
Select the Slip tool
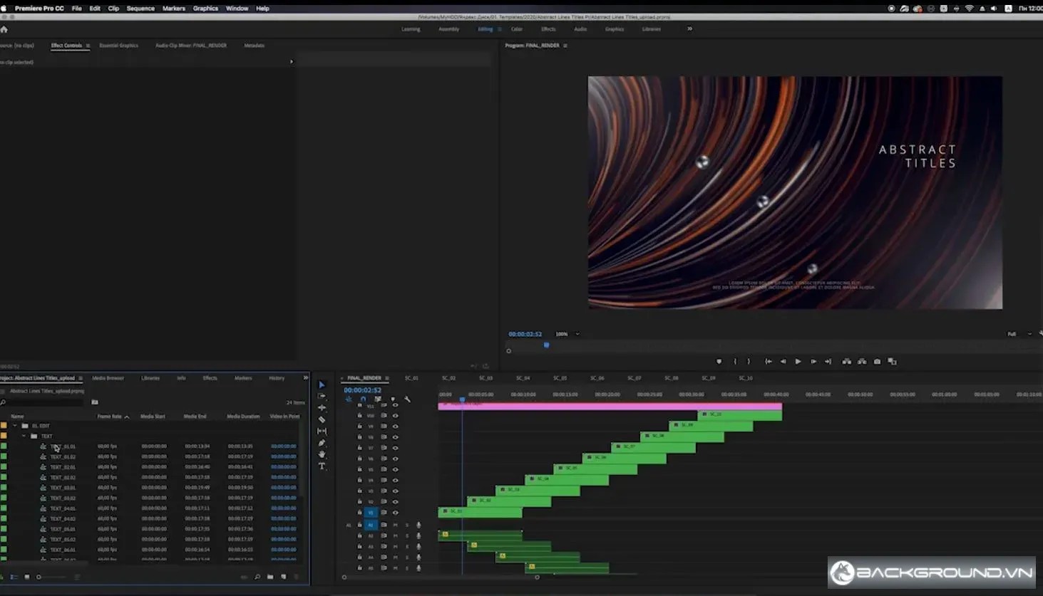[x=322, y=431]
